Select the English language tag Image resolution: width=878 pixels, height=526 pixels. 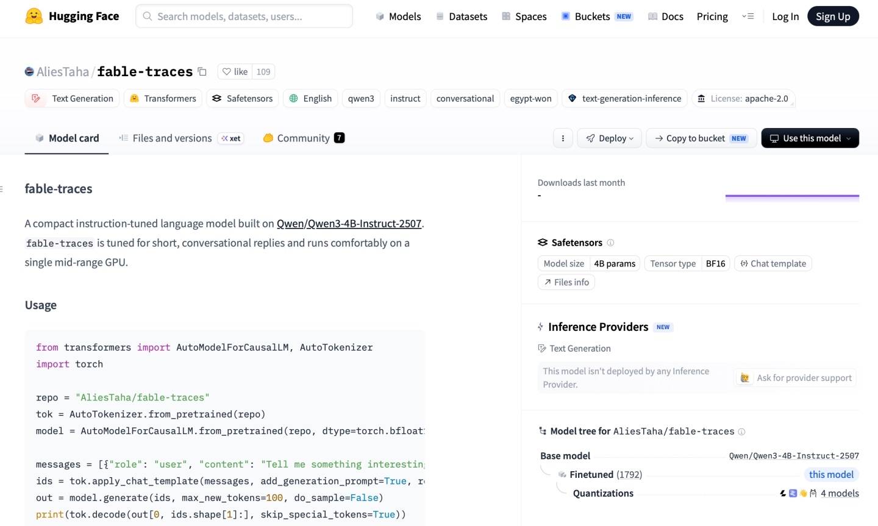pyautogui.click(x=310, y=99)
